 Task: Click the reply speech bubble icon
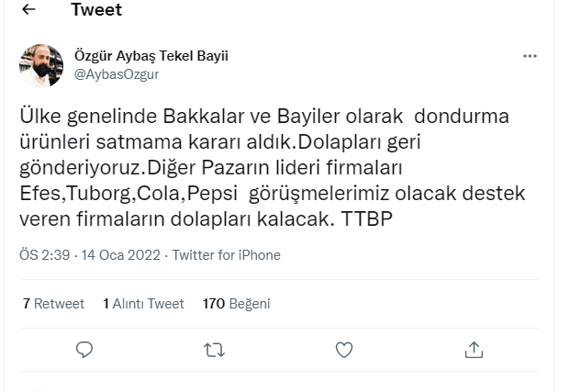pos(84,349)
